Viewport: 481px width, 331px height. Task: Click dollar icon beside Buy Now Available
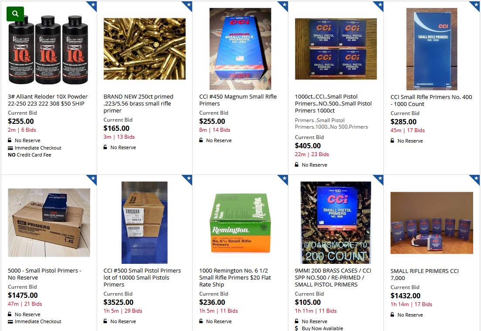click(x=296, y=328)
